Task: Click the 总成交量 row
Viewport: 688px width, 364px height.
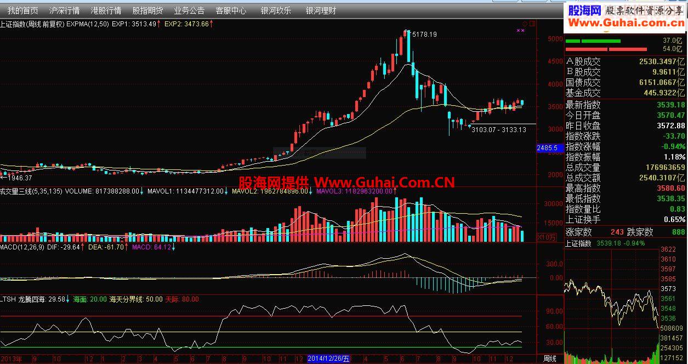Action: (x=626, y=167)
